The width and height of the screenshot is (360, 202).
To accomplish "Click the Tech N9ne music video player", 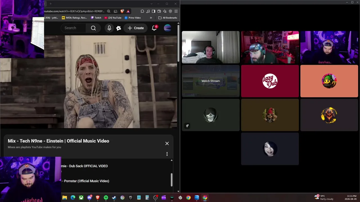I will (89, 82).
